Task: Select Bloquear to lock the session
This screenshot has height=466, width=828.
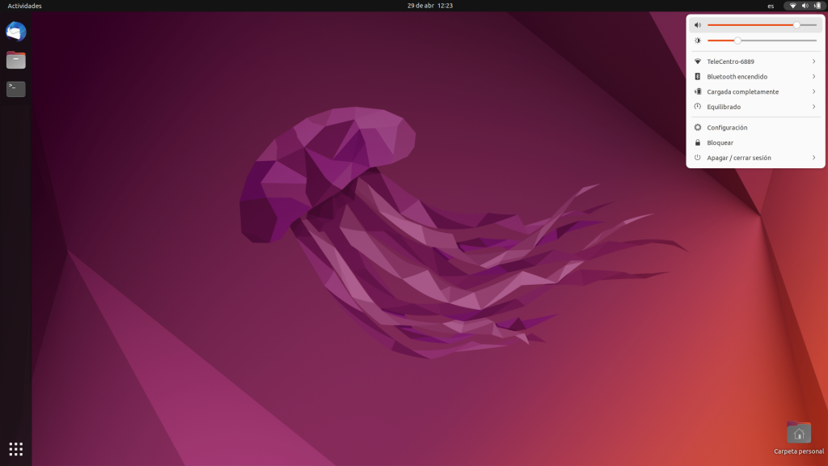Action: [720, 142]
